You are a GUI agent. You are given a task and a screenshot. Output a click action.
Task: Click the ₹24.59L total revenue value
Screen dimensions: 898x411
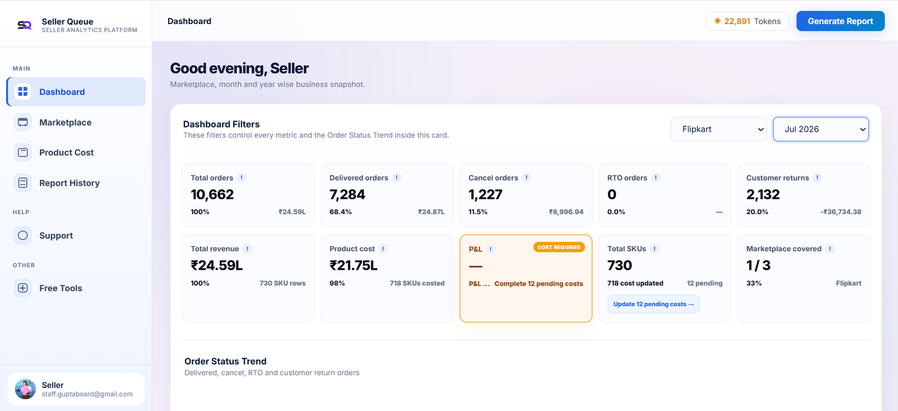[217, 265]
